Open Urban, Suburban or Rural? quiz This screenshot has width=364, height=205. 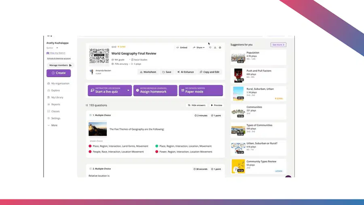pyautogui.click(x=258, y=148)
